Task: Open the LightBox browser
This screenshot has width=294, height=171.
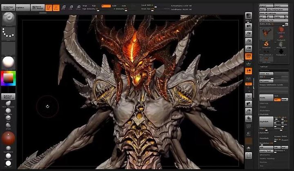Action: point(23,8)
